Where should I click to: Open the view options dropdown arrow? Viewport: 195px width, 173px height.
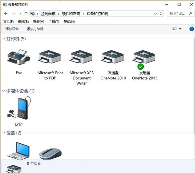[180, 29]
